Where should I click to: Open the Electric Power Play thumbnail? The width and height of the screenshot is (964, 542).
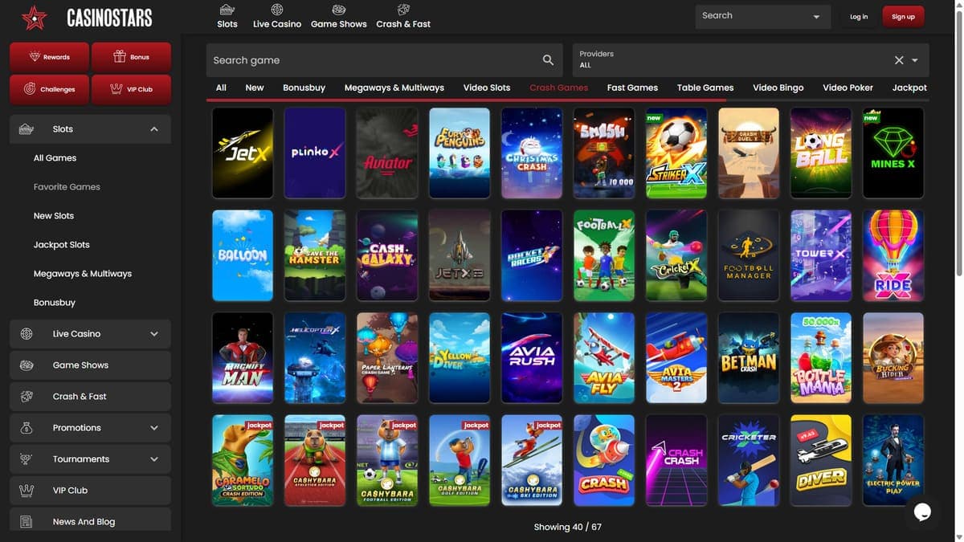893,460
